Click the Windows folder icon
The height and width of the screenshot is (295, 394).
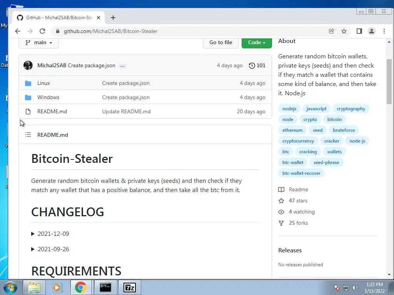pos(28,97)
